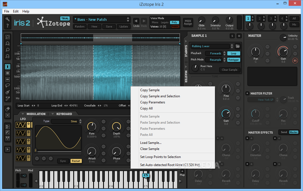Select the brush selection tool
This screenshot has width=303, height=191.
7,92
